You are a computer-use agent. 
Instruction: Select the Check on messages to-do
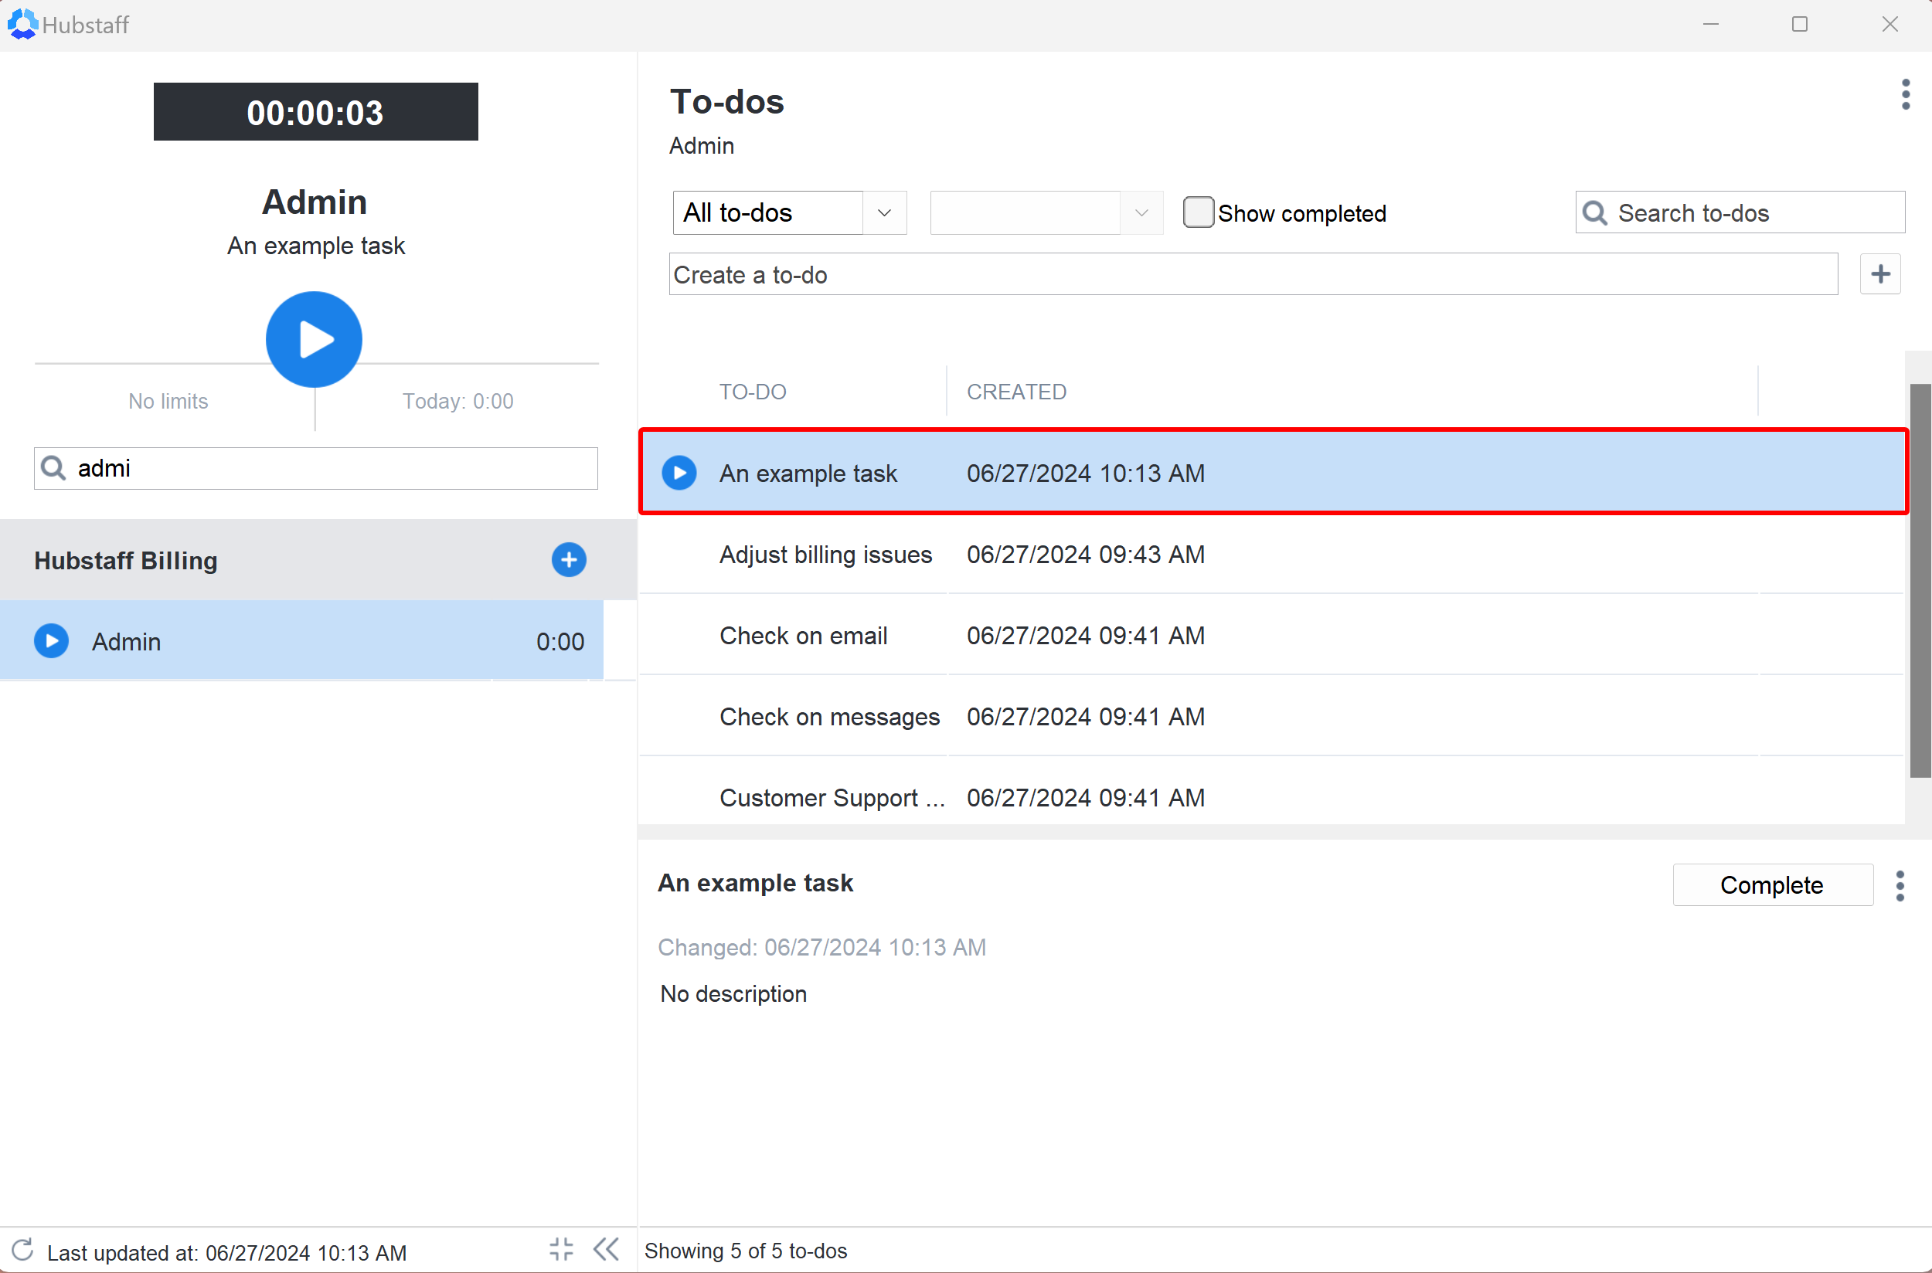1271,717
